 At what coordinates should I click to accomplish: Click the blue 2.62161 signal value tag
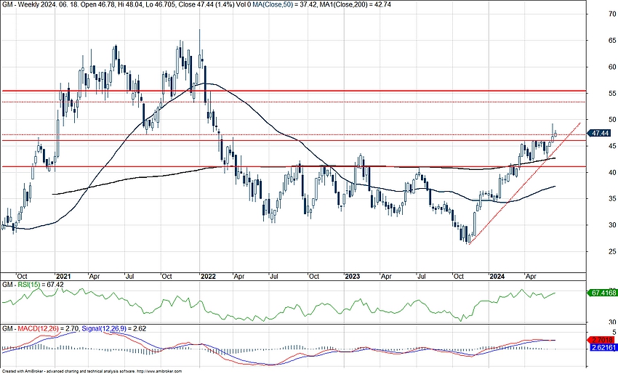(603, 348)
